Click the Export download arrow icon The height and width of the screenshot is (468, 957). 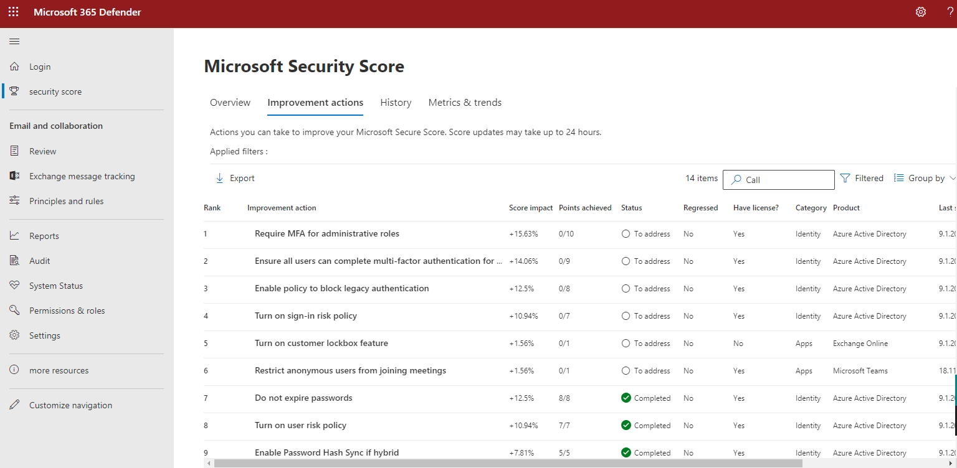coord(219,178)
